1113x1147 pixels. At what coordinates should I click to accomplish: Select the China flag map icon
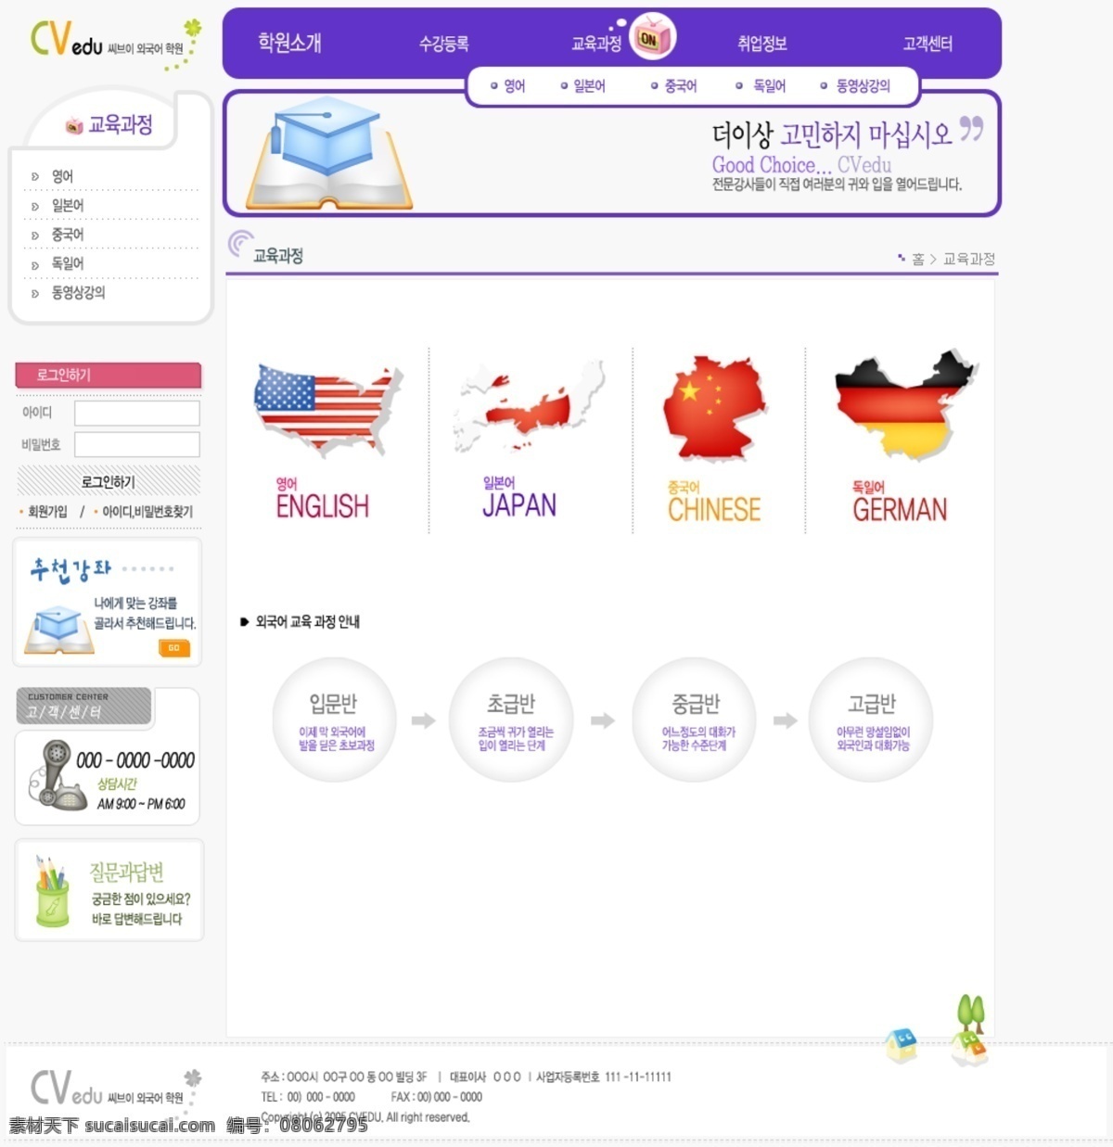point(714,408)
